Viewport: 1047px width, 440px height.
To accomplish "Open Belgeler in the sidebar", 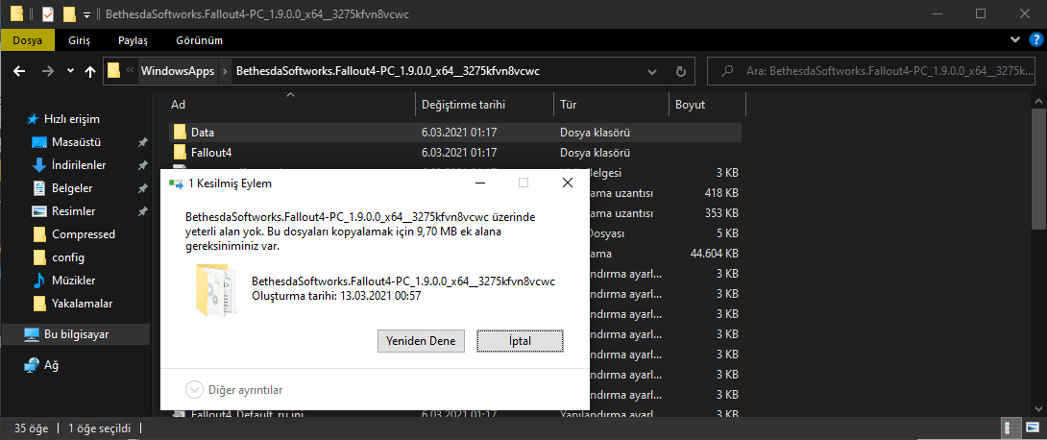I will point(72,188).
